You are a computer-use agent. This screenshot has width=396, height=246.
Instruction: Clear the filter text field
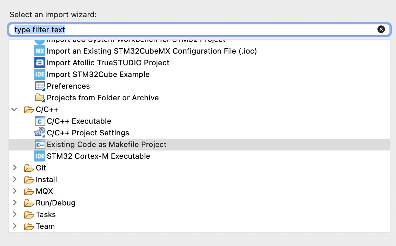pos(381,29)
